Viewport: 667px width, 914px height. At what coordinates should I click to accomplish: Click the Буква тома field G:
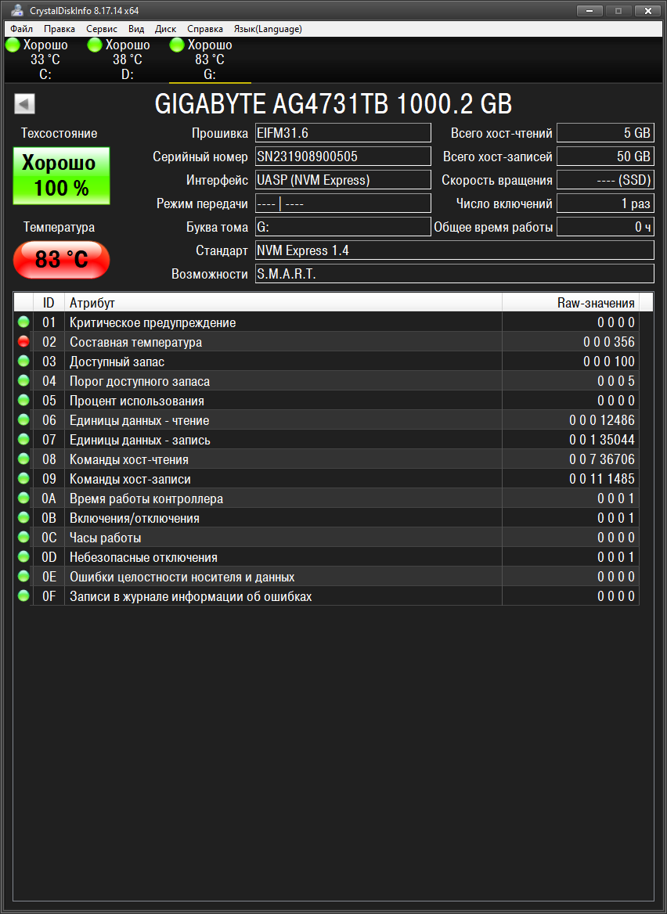(x=343, y=227)
